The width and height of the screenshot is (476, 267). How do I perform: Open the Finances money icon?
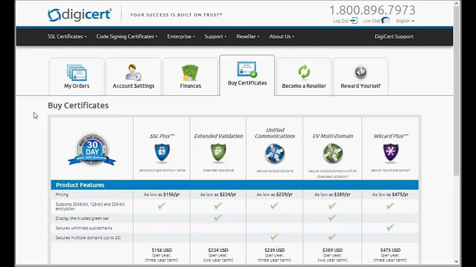point(190,73)
